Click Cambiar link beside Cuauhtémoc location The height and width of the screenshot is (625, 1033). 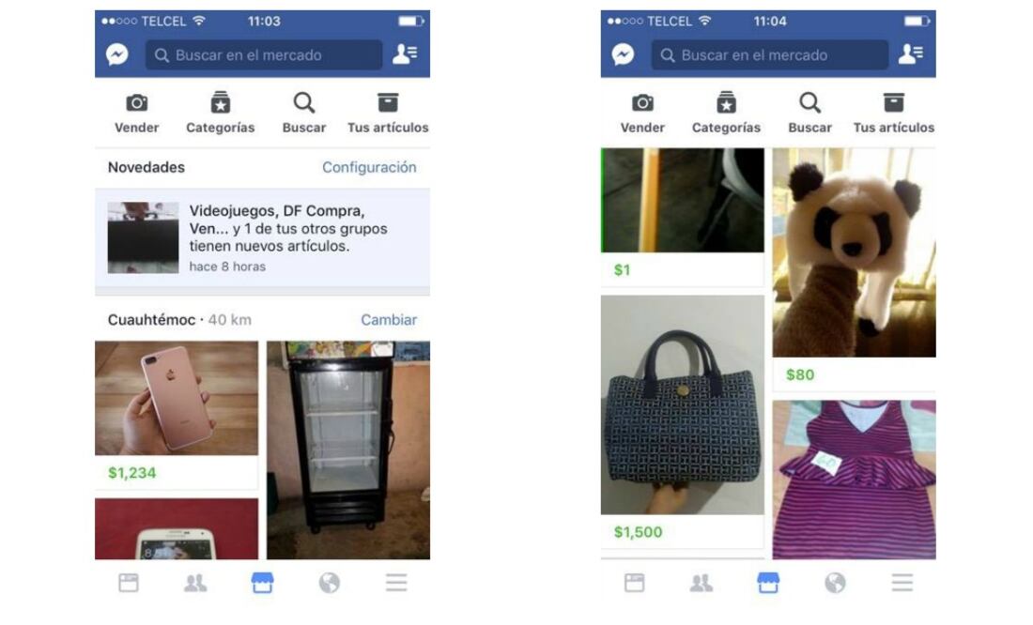389,320
